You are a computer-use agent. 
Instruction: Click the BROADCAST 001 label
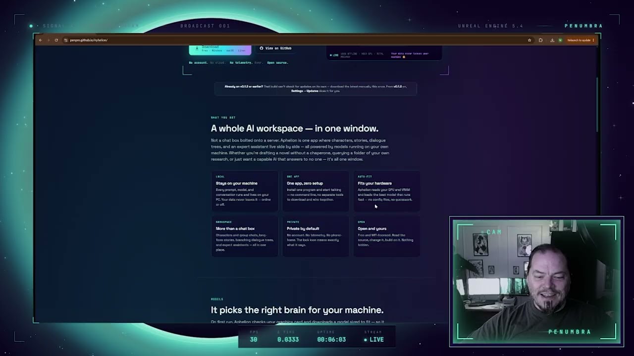click(x=205, y=26)
